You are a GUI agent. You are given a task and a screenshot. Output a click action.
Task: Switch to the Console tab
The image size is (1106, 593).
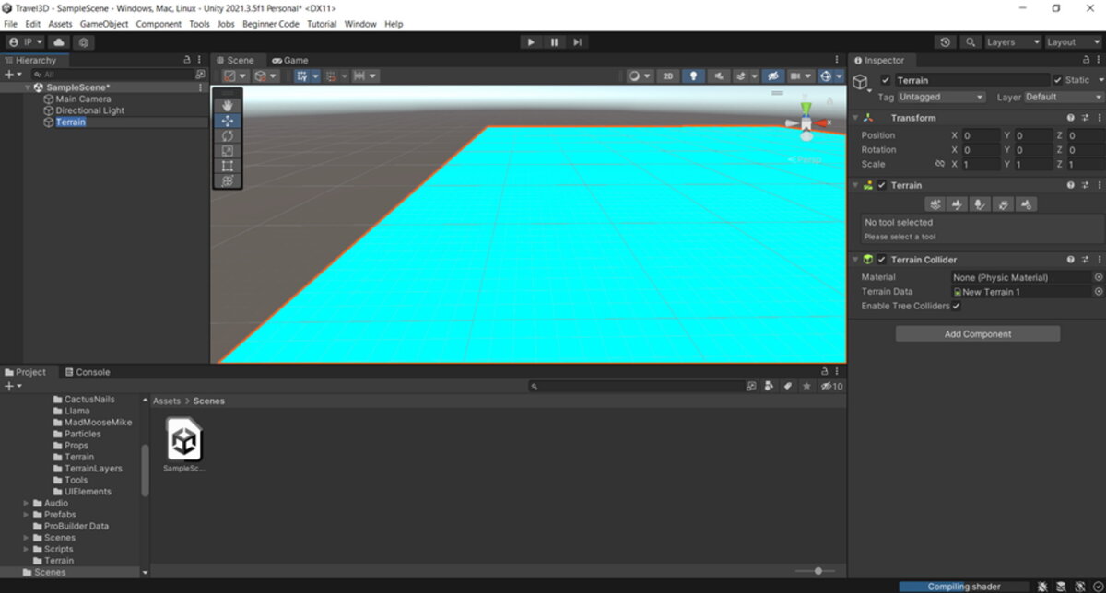tap(87, 372)
